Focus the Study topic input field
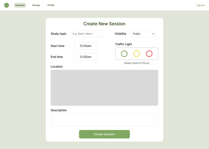 click(87, 34)
